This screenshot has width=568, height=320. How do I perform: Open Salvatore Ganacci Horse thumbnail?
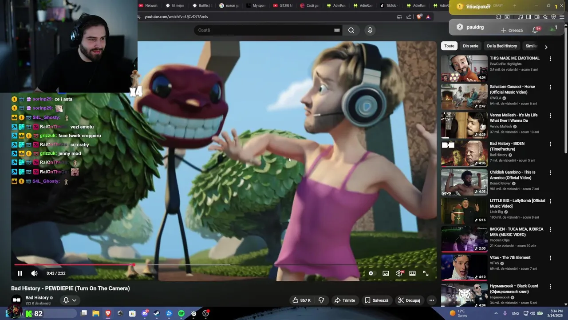pos(464,96)
